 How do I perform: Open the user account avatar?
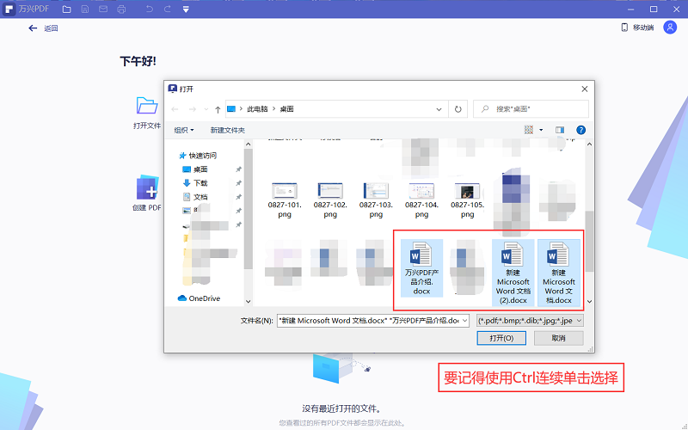[670, 28]
